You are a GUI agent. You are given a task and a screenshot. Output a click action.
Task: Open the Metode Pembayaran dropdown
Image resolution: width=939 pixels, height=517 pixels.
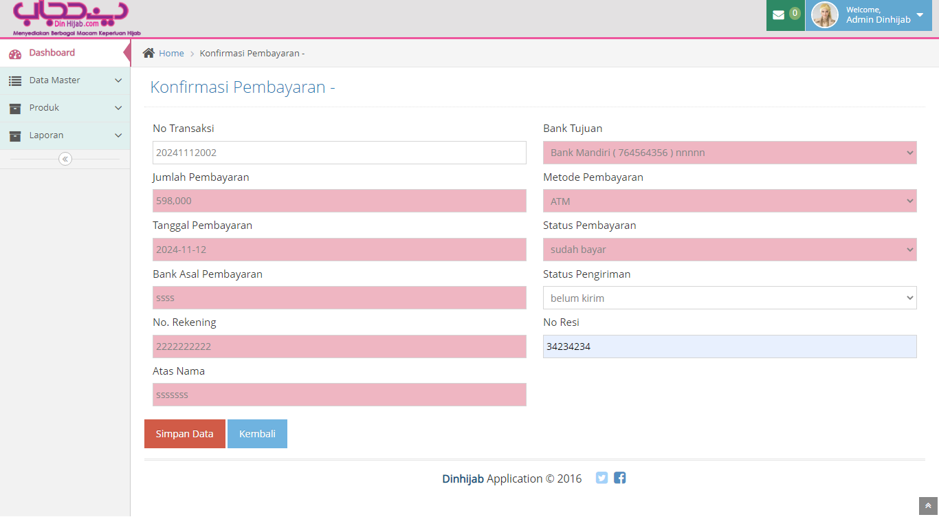click(729, 201)
